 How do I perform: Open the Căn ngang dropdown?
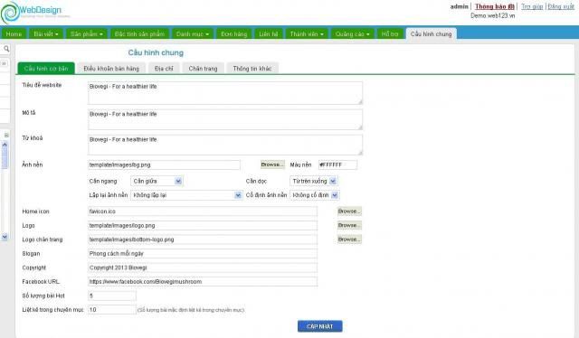[x=157, y=181]
